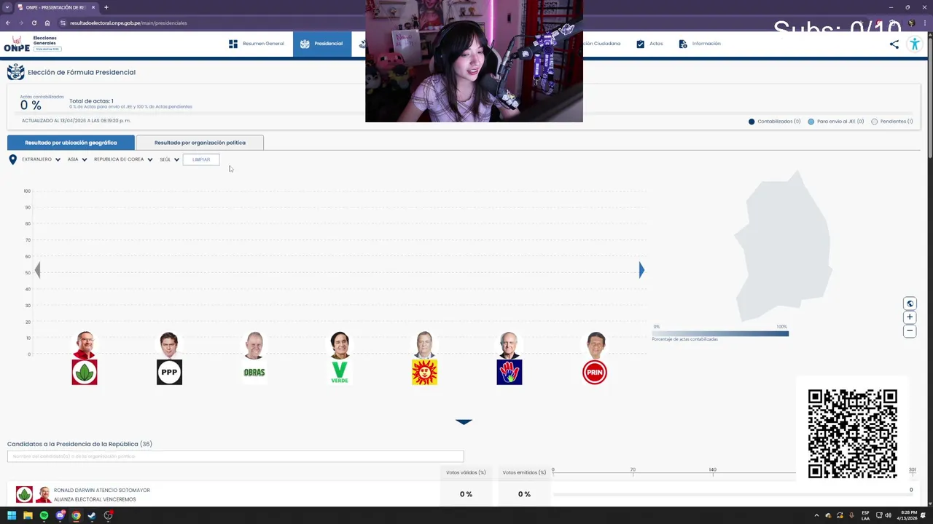
Task: Open Chrome three-dot menu
Action: (x=924, y=23)
